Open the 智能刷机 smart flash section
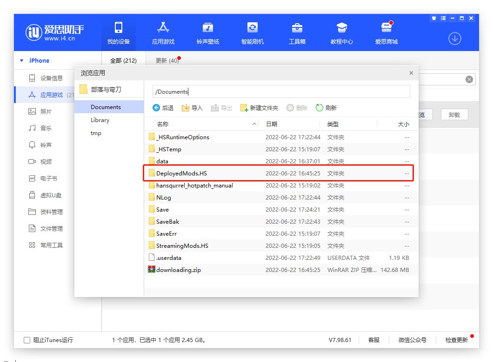Image resolution: width=493 pixels, height=362 pixels. click(x=253, y=32)
